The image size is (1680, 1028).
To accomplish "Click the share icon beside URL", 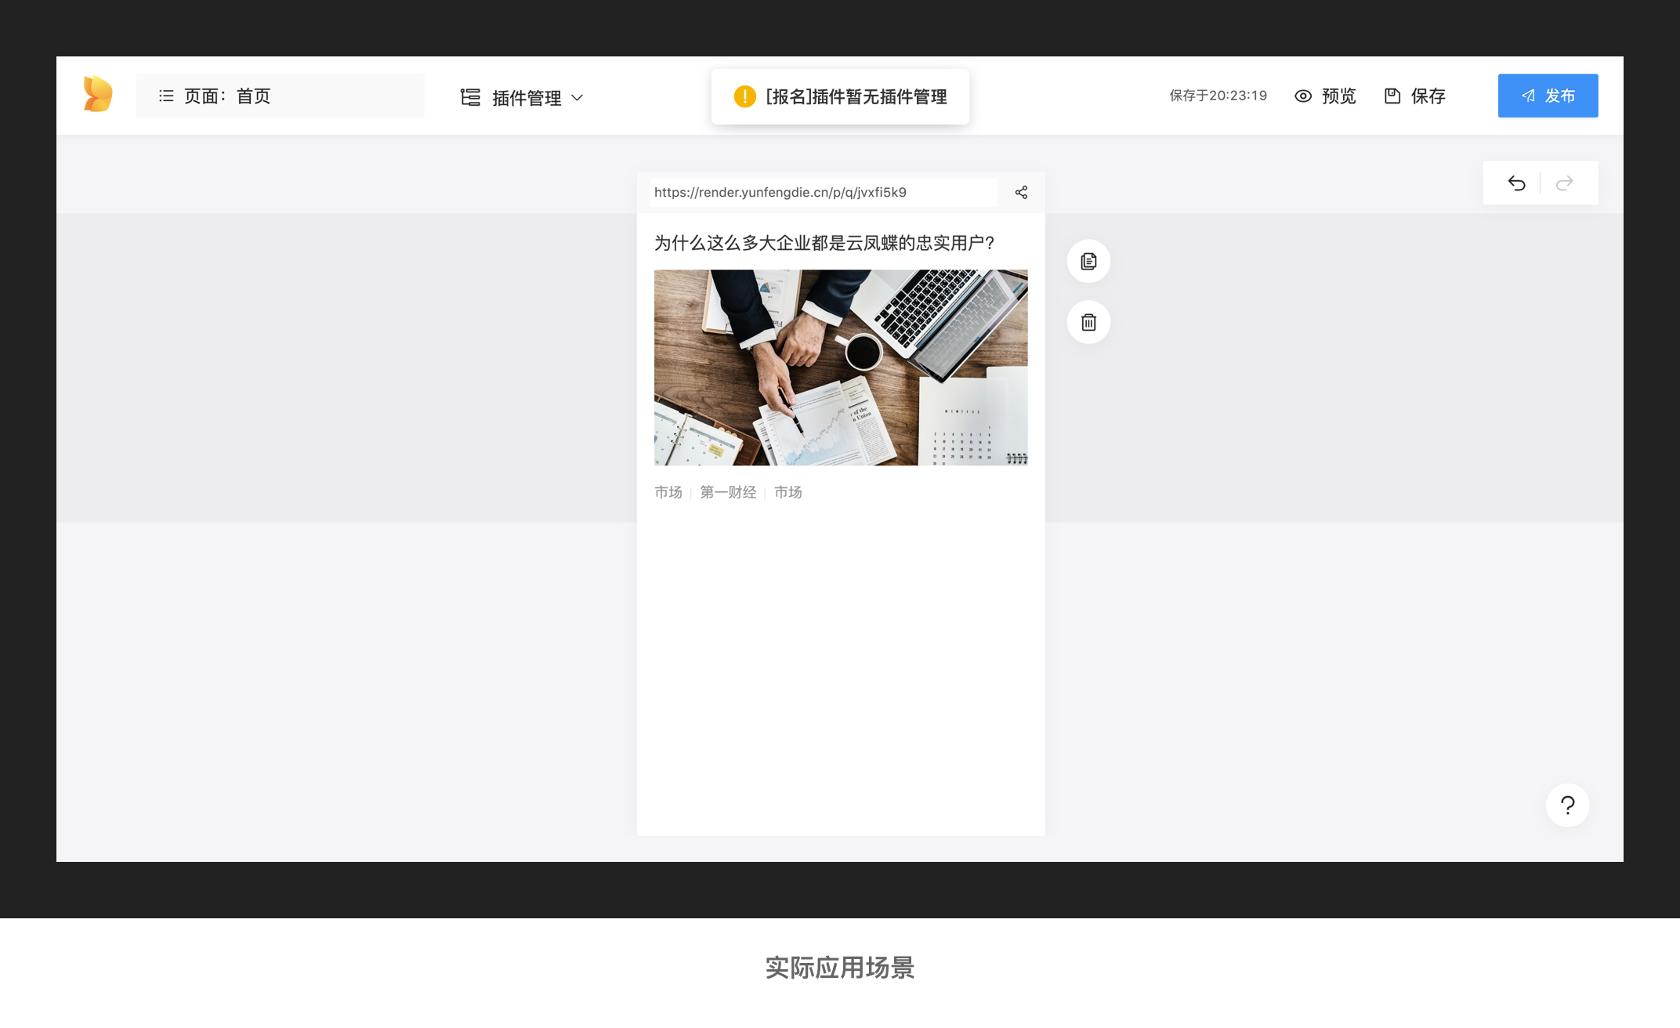I will 1021,193.
